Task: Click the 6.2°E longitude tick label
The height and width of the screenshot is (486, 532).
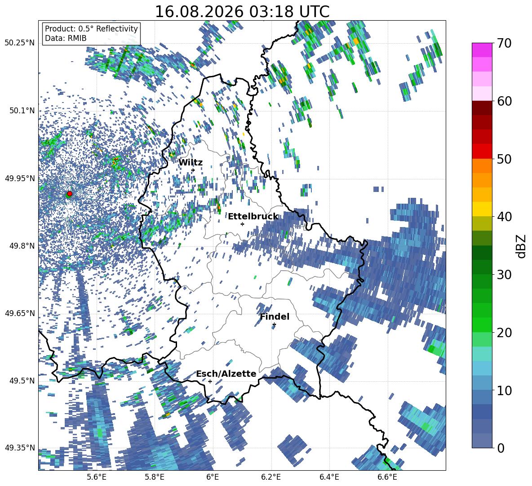Action: (271, 477)
